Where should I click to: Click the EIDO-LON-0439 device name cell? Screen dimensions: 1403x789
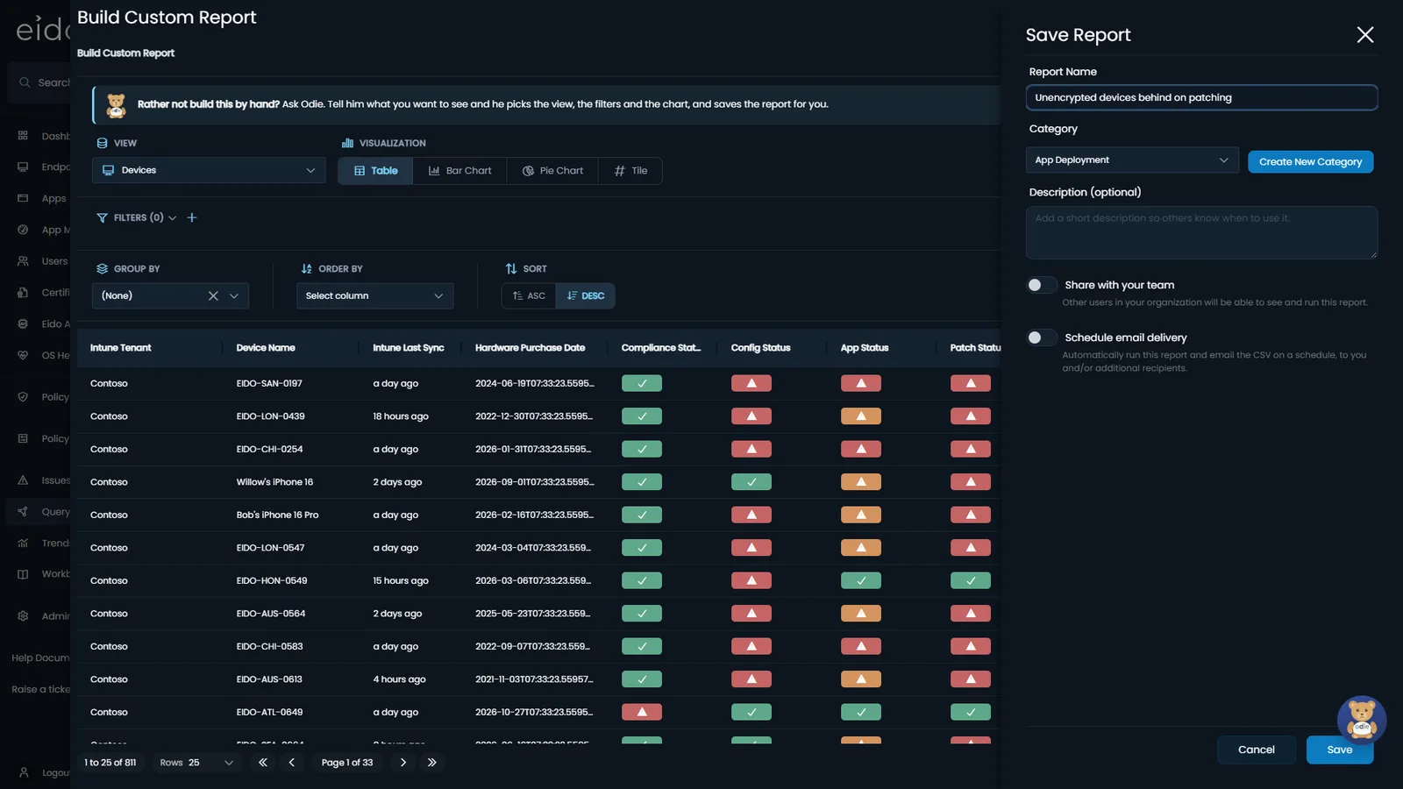click(x=270, y=416)
